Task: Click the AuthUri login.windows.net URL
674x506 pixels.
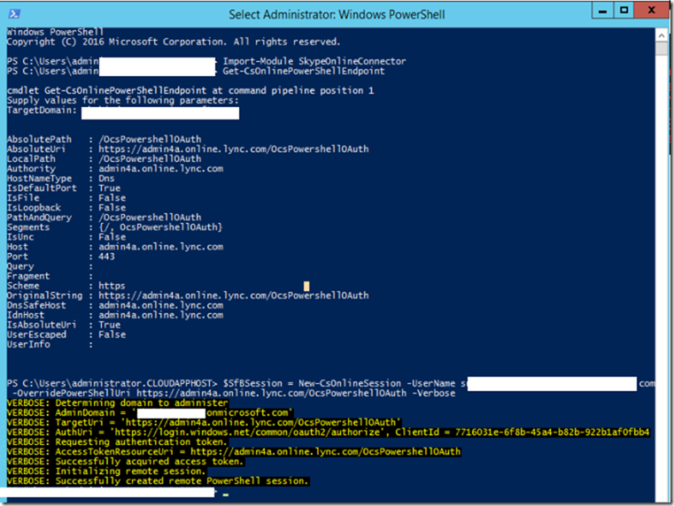Action: click(x=247, y=433)
